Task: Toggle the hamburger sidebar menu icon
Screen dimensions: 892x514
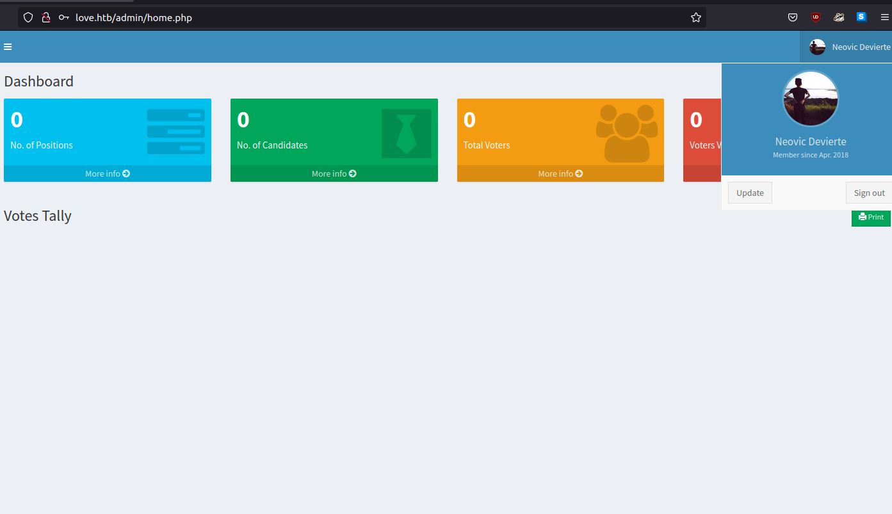Action: coord(8,47)
